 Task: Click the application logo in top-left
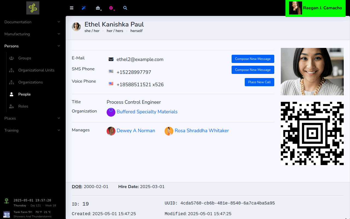(x=33, y=8)
